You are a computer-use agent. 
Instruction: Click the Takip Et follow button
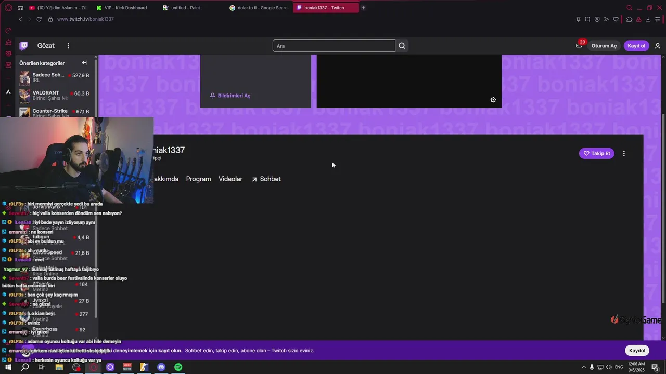point(596,153)
